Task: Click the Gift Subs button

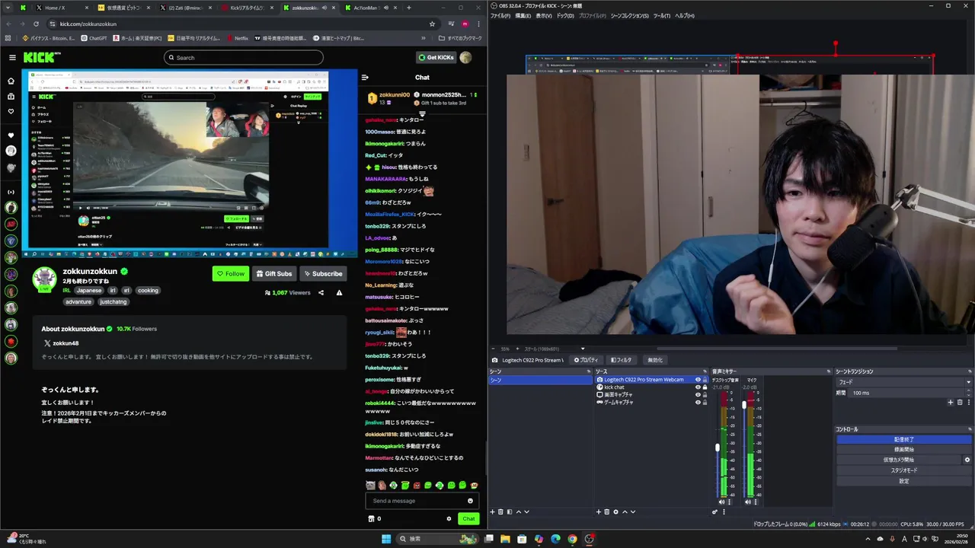Action: tap(274, 274)
